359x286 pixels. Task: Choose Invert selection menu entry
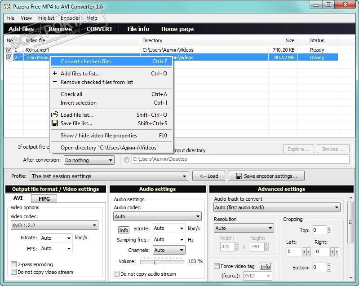pos(111,103)
